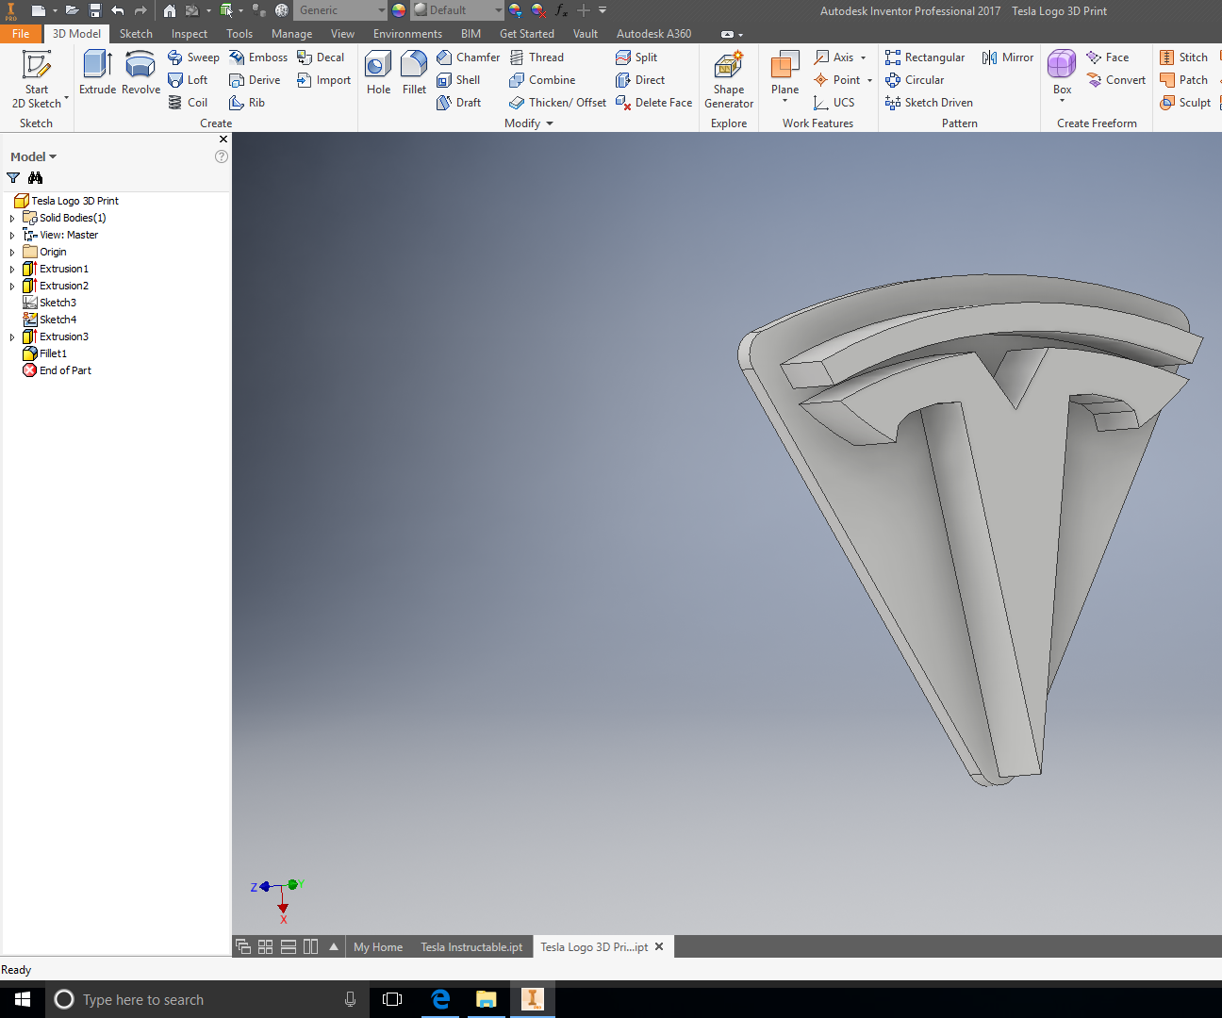Image resolution: width=1222 pixels, height=1018 pixels.
Task: Apply a Decal feature
Action: [x=321, y=57]
